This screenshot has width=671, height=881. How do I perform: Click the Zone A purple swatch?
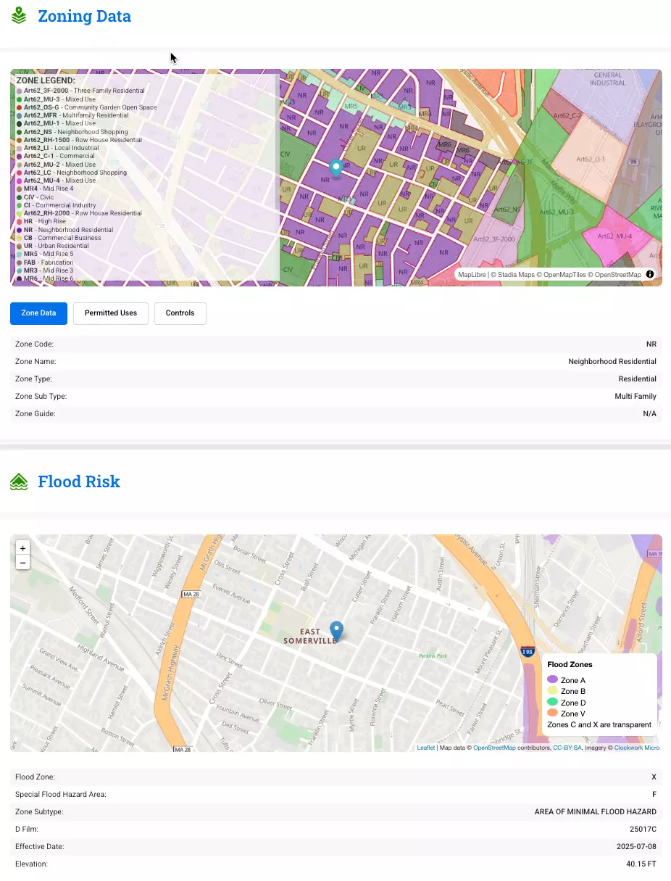pos(552,680)
